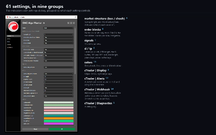
Task: Click the solid pink bearish ob border swatch
Action: pos(59,111)
